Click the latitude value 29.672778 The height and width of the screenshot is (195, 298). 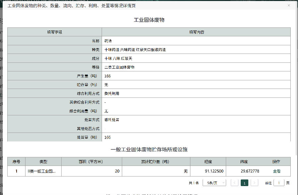tap(250, 171)
